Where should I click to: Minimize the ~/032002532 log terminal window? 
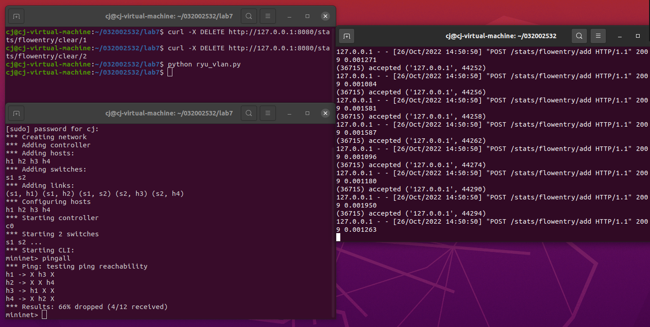(619, 36)
